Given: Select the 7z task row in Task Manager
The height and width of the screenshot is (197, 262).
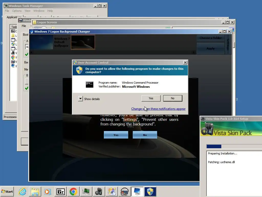Looking at the screenshot, I should pos(14,31).
